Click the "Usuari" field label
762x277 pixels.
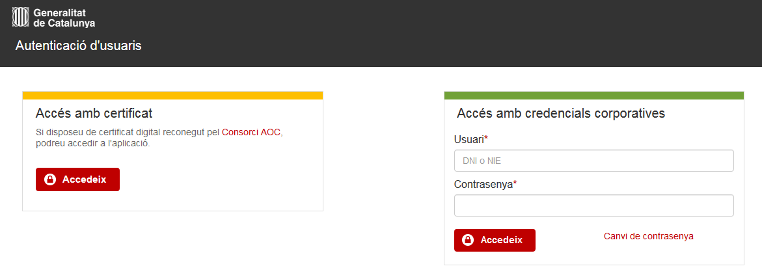click(469, 139)
